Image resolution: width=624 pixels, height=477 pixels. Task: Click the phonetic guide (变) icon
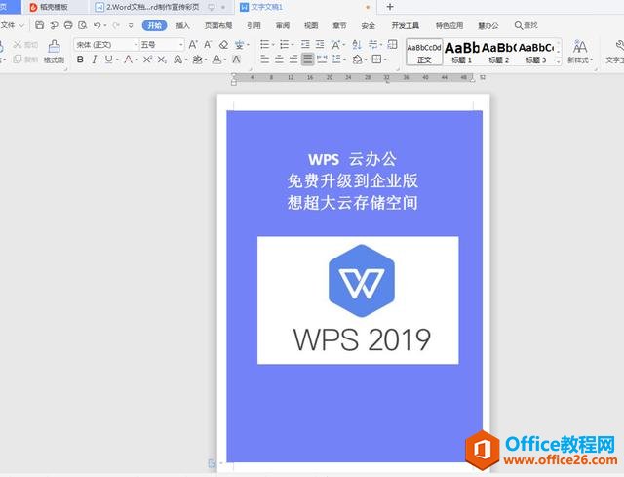(239, 44)
